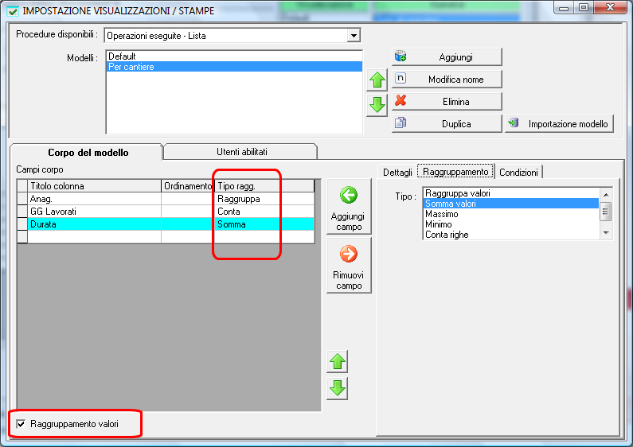Viewport: 633px width, 447px height.
Task: Click the Raggruppa cell in Anag. row
Action: point(264,199)
